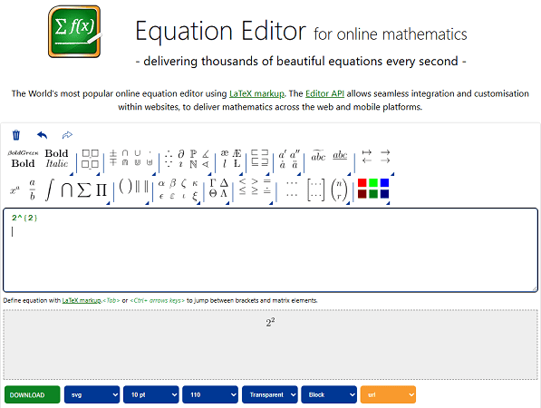The image size is (541, 408).
Task: Pick the dark red color swatch
Action: click(362, 194)
